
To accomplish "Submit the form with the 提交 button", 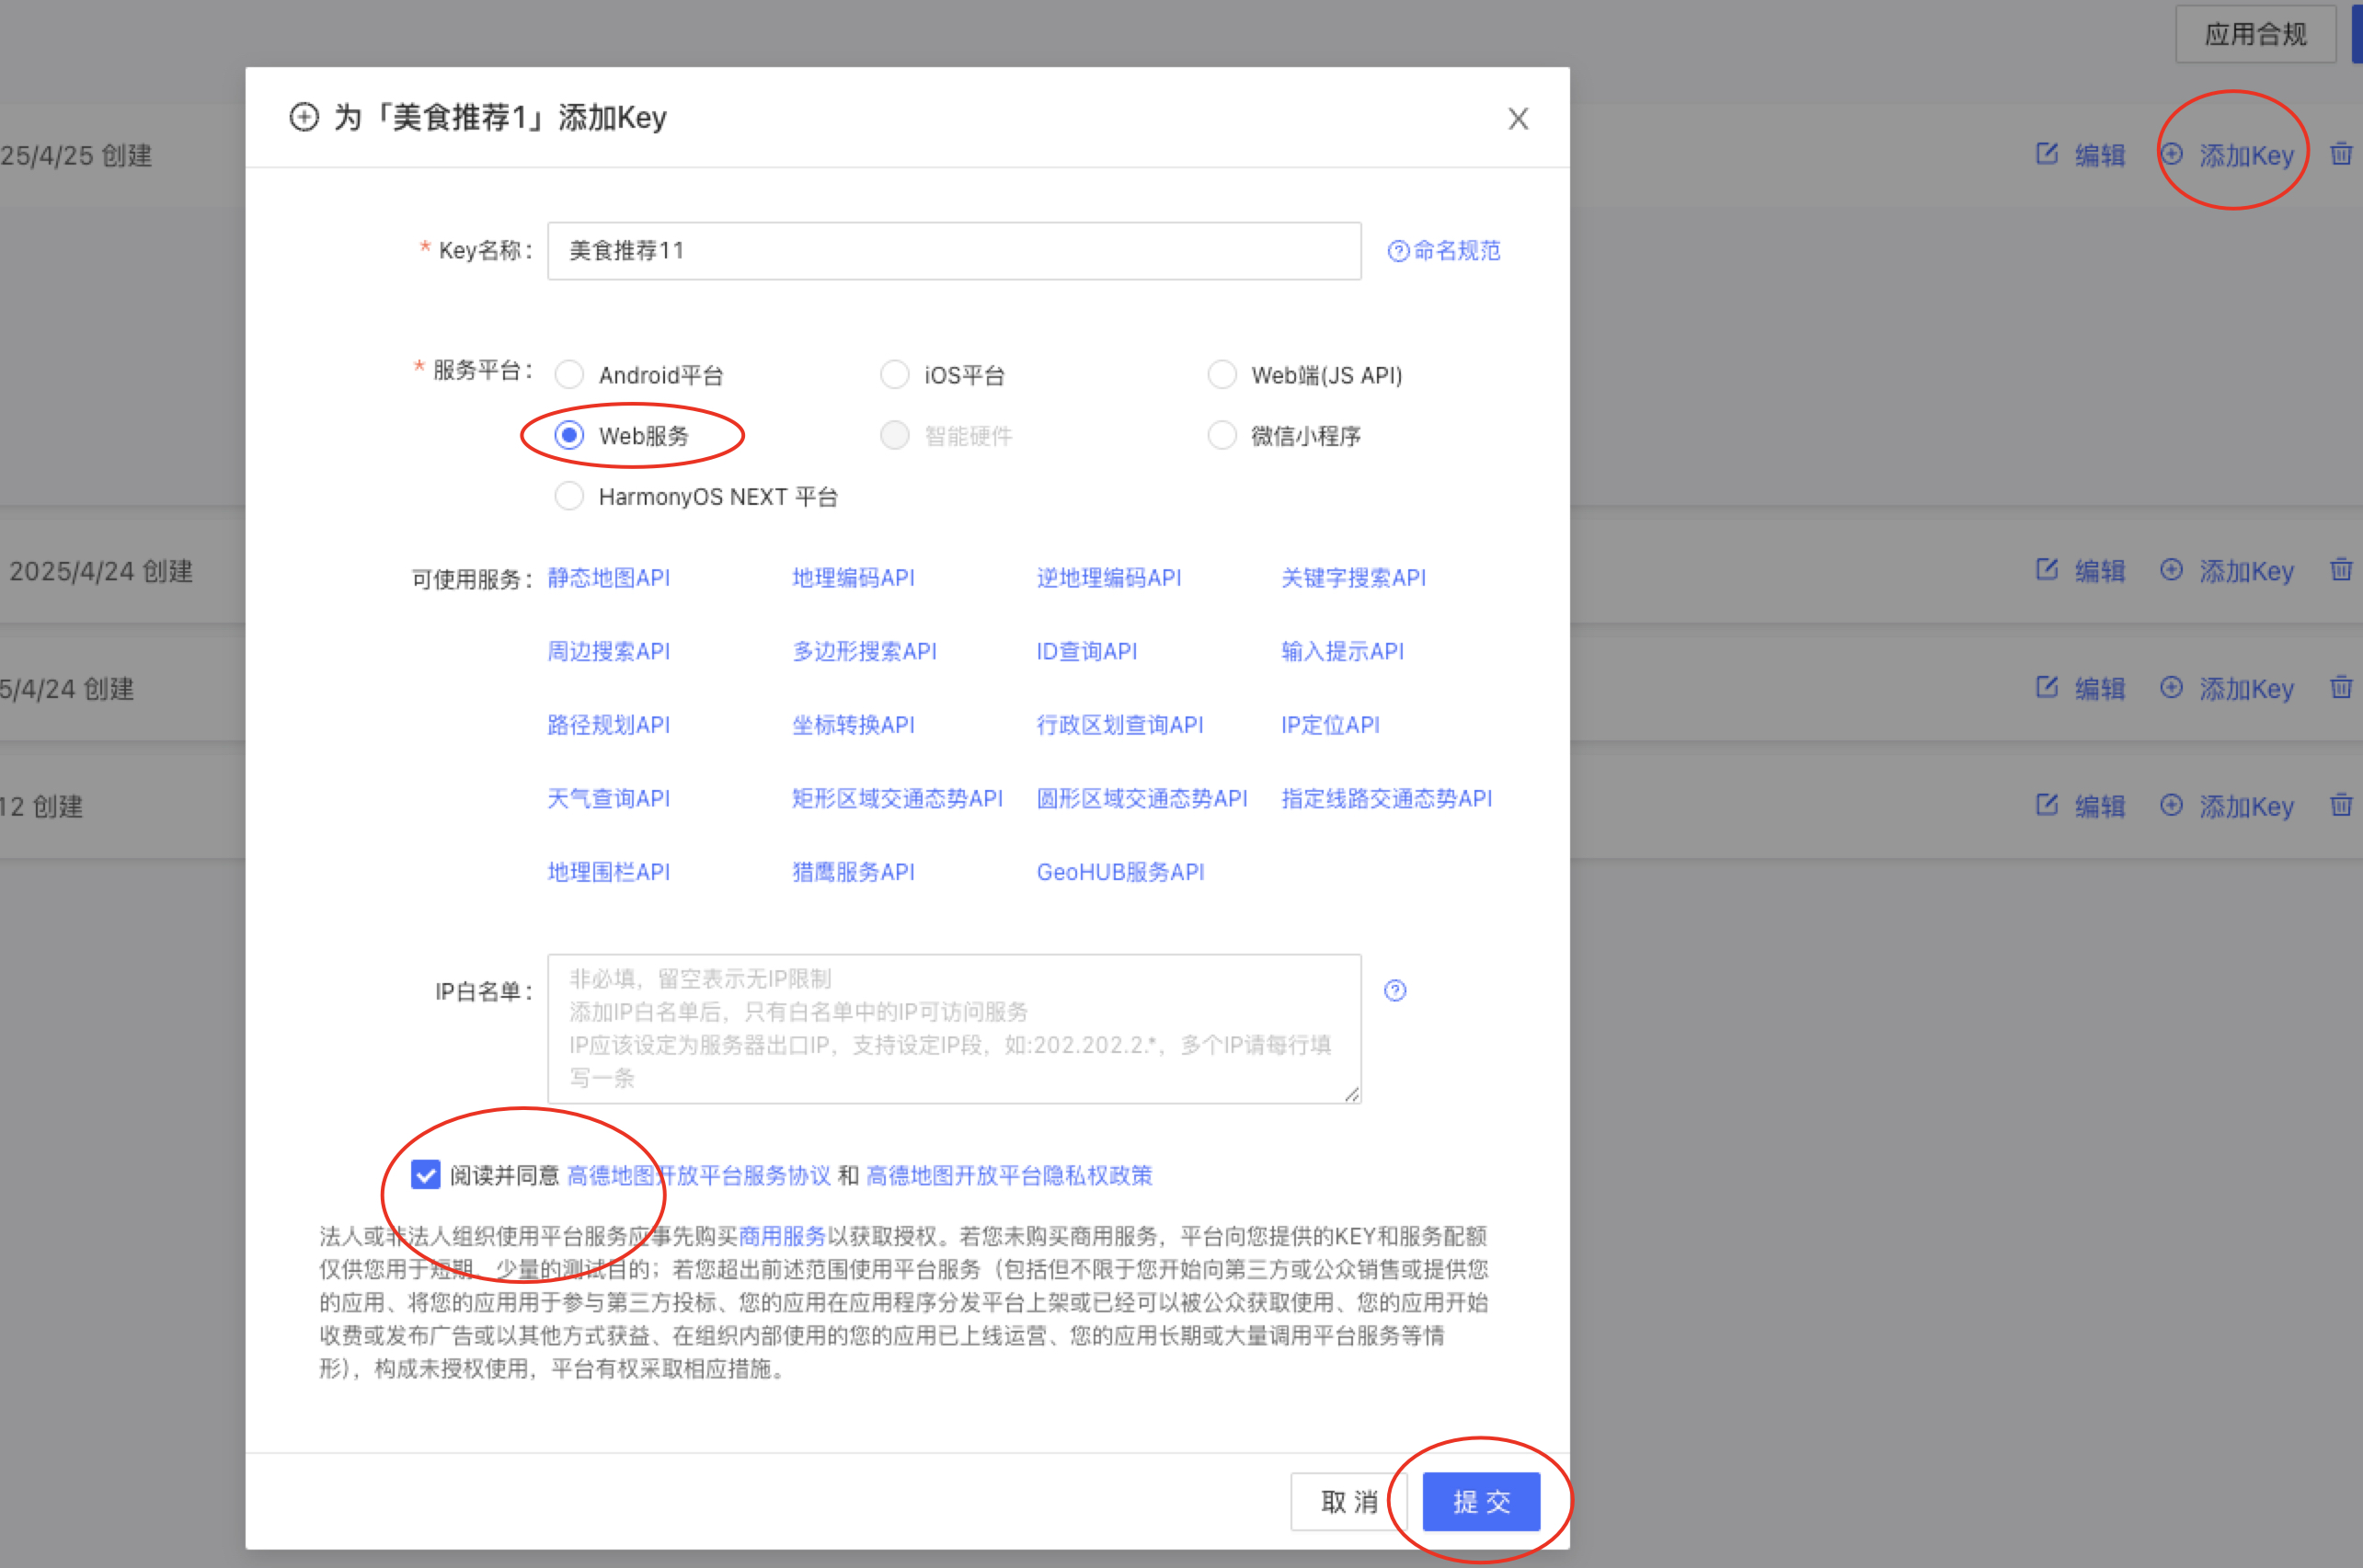I will pyautogui.click(x=1480, y=1501).
